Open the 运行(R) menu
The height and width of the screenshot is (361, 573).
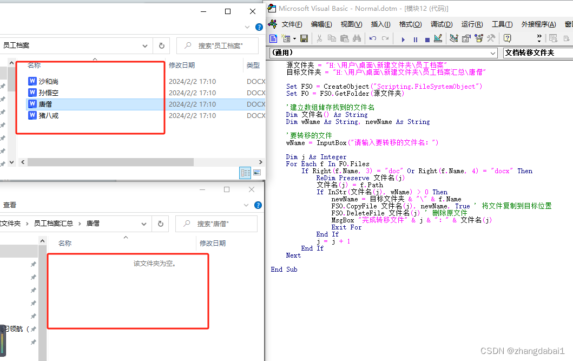pyautogui.click(x=472, y=24)
